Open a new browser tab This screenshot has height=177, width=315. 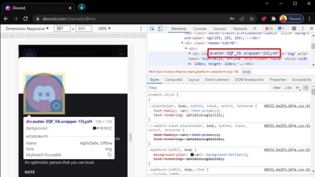pyautogui.click(x=82, y=8)
